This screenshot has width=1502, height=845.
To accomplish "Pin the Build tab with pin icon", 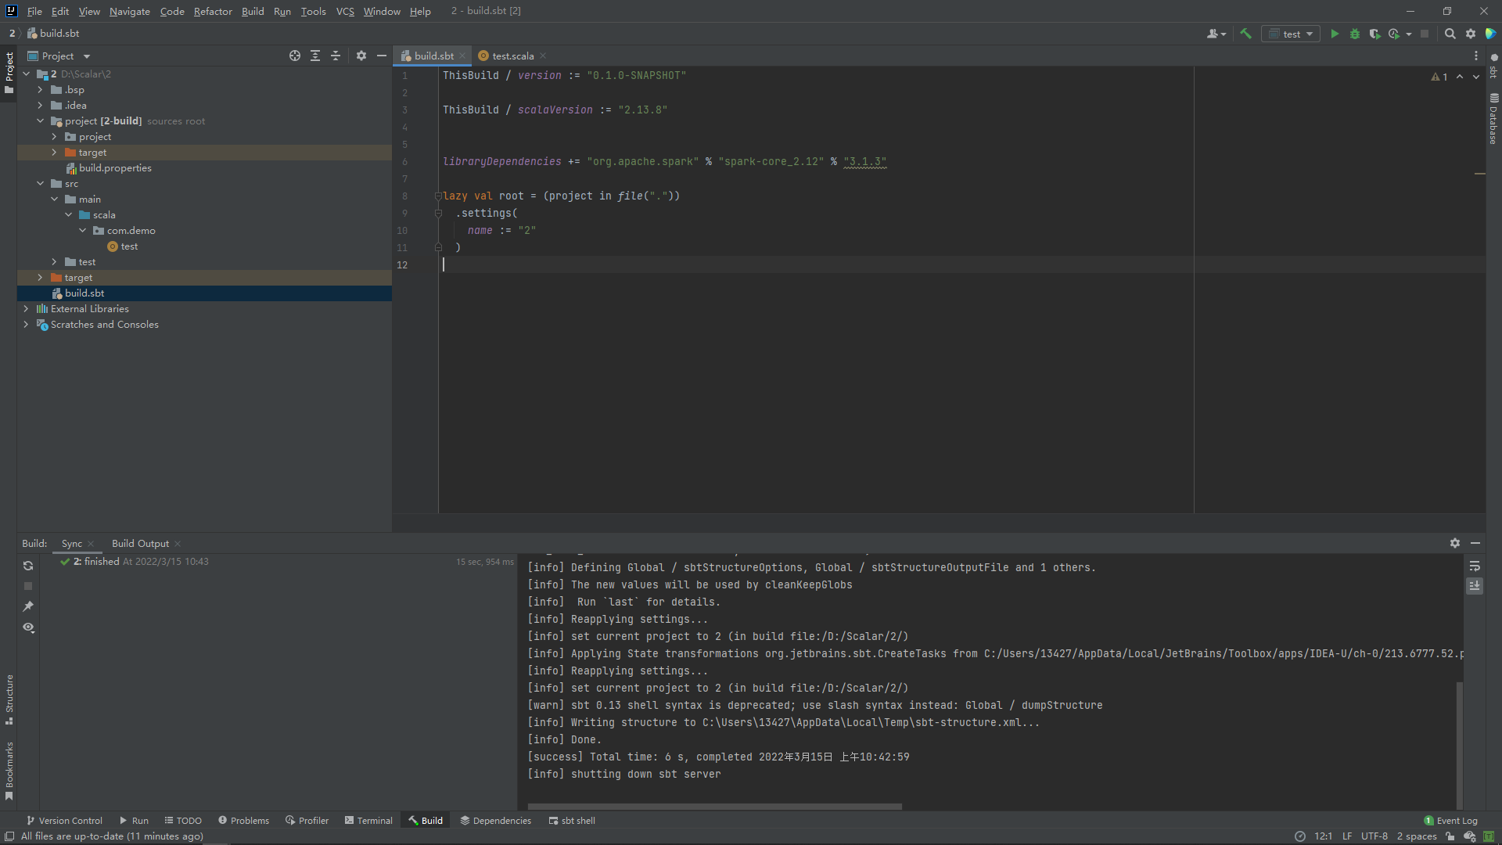I will (x=28, y=606).
